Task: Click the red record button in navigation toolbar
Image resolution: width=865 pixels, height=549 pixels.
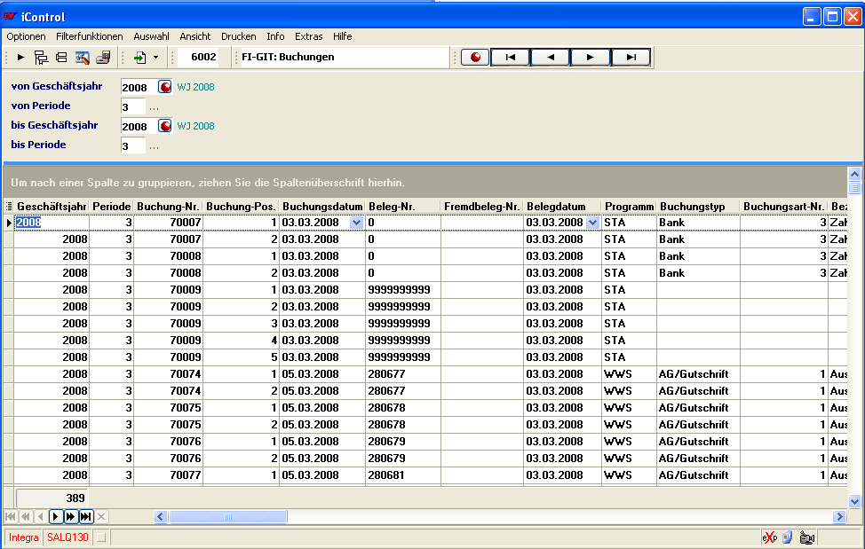Action: 475,58
